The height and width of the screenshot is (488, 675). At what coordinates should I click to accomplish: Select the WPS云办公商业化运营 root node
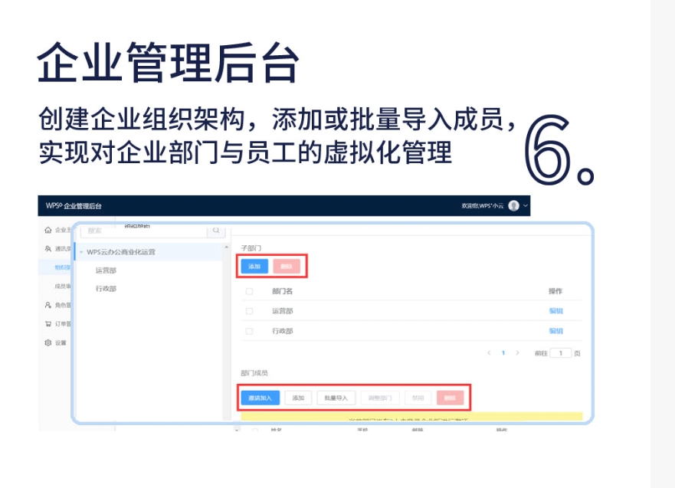(121, 252)
